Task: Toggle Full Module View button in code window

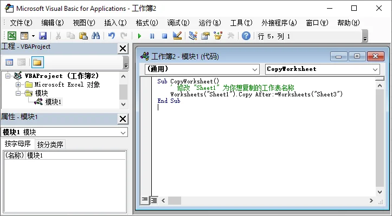Action: click(x=154, y=200)
